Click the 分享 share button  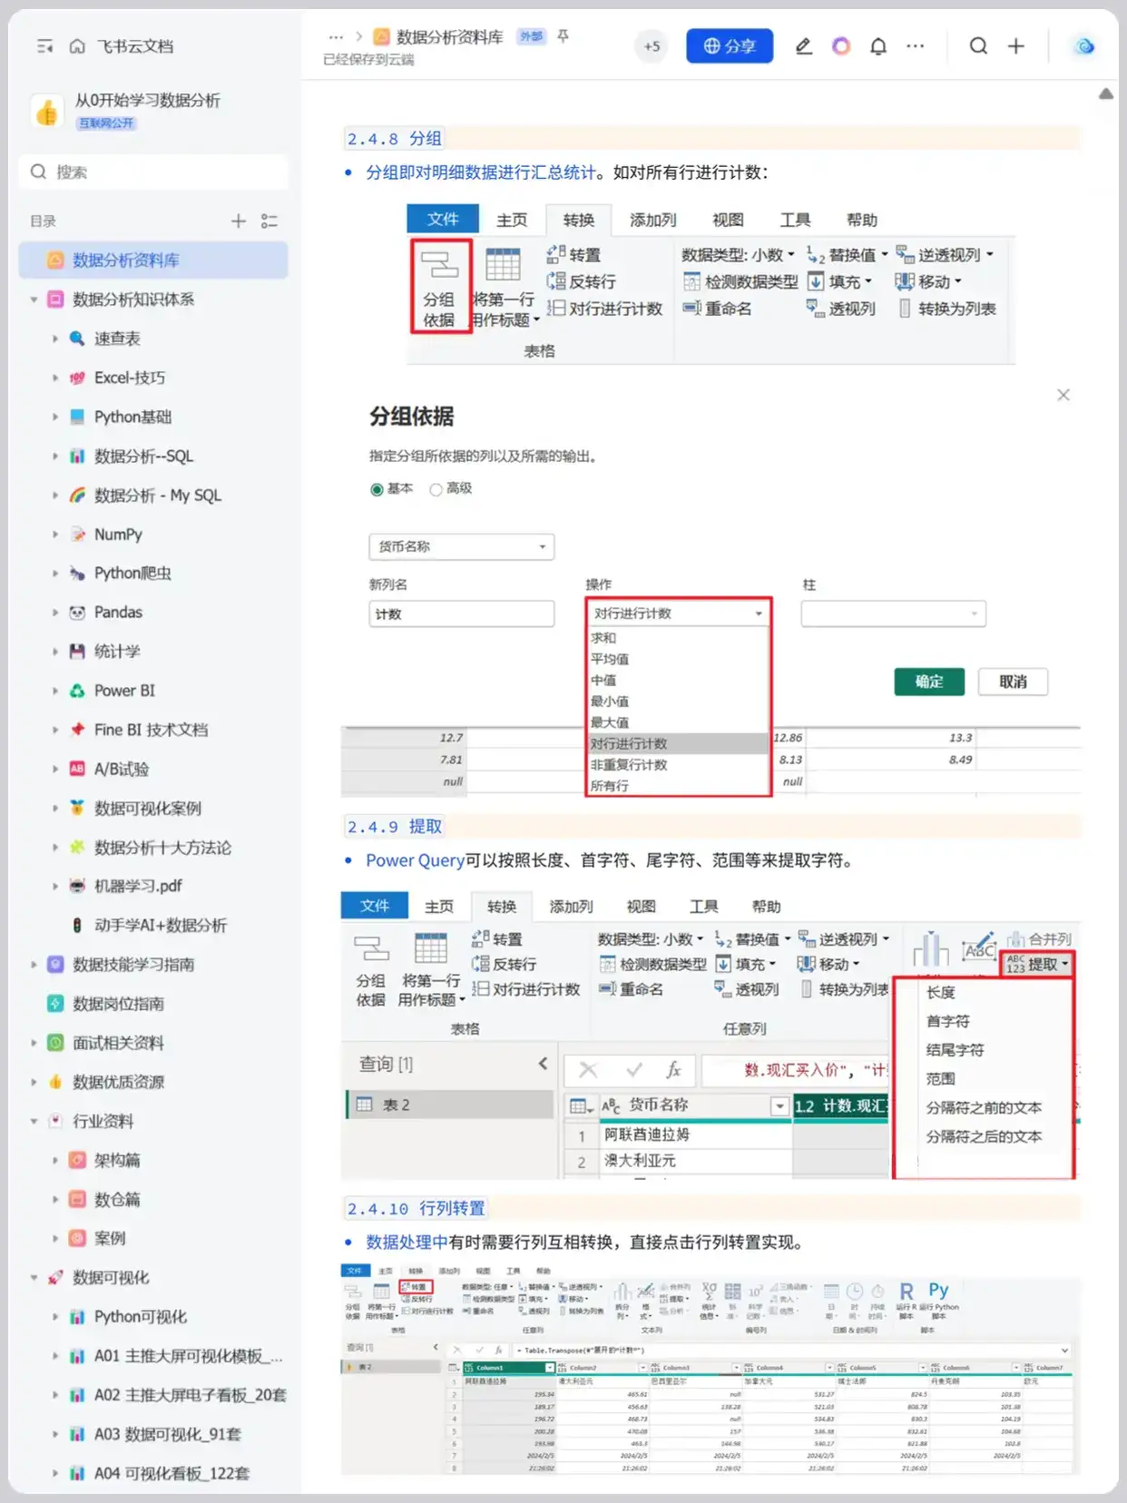(730, 45)
